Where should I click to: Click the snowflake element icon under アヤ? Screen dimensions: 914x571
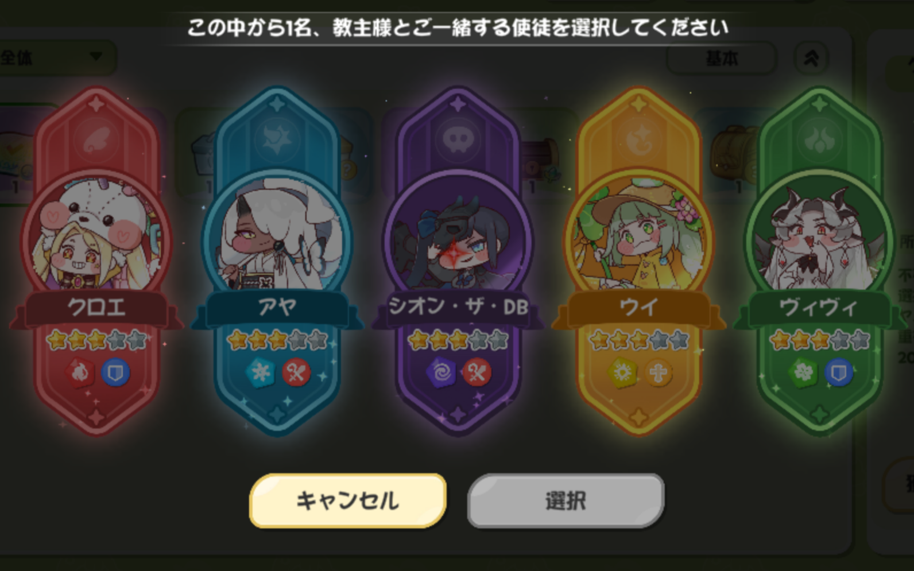coord(261,374)
